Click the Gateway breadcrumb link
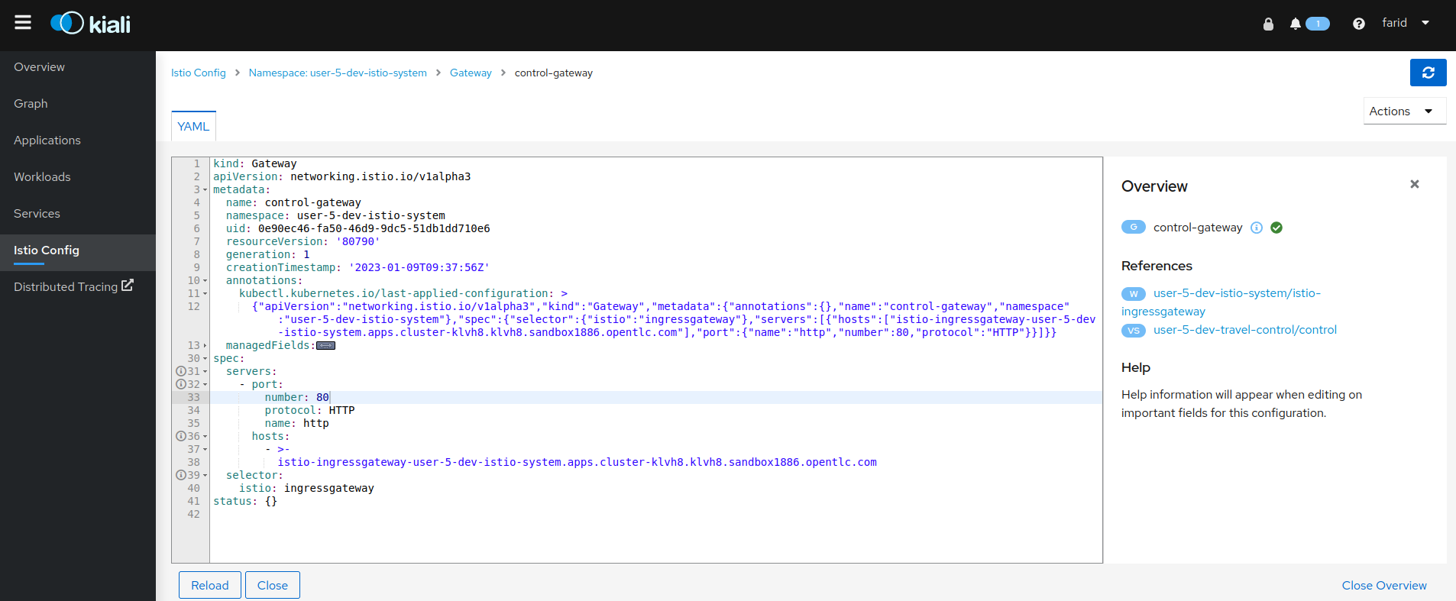Viewport: 1456px width, 601px height. [x=471, y=73]
